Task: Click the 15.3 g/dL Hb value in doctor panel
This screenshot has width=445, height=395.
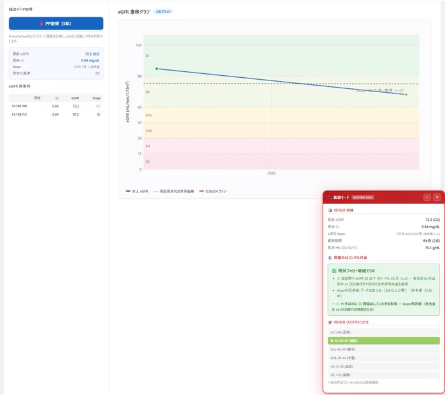Action: [432, 248]
